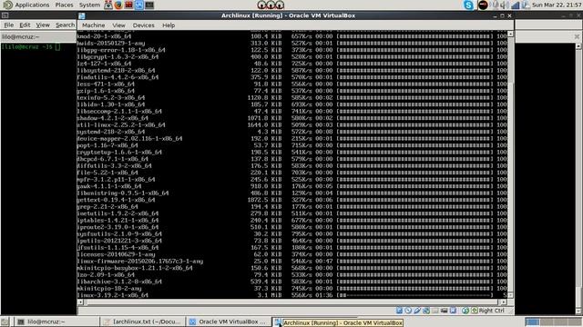Open the volume speaker tray icon

[x=504, y=5]
